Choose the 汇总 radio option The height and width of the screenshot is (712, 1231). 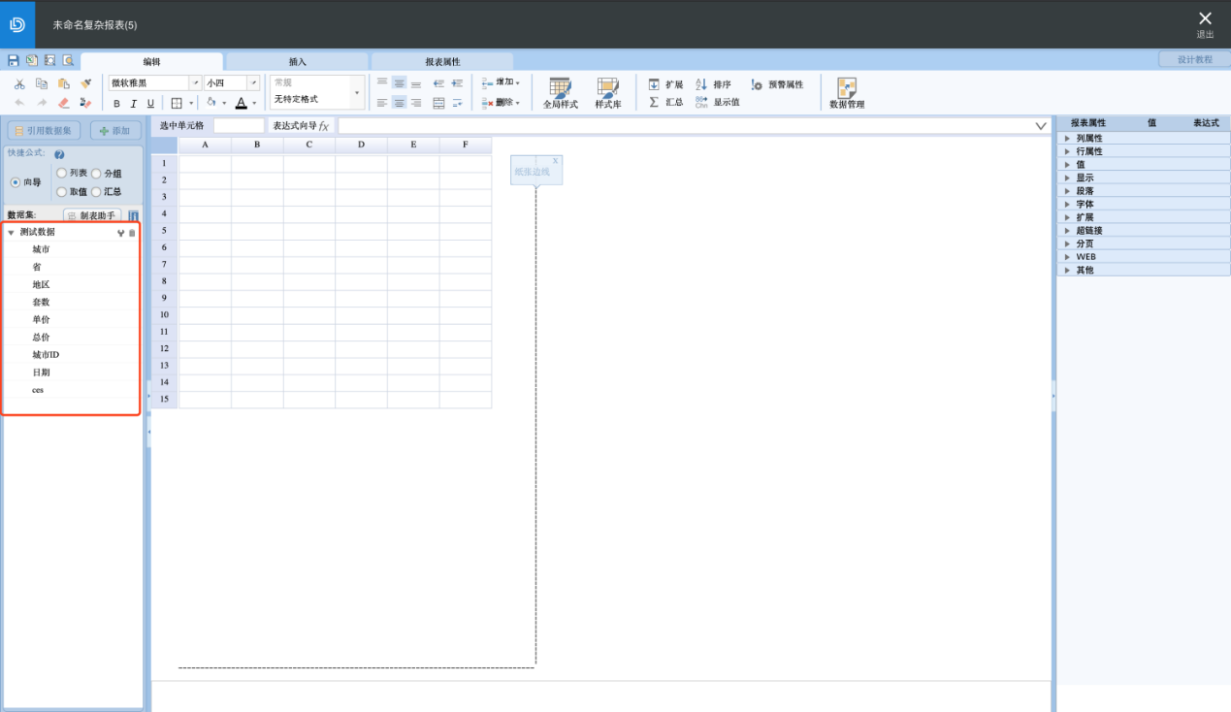click(96, 192)
